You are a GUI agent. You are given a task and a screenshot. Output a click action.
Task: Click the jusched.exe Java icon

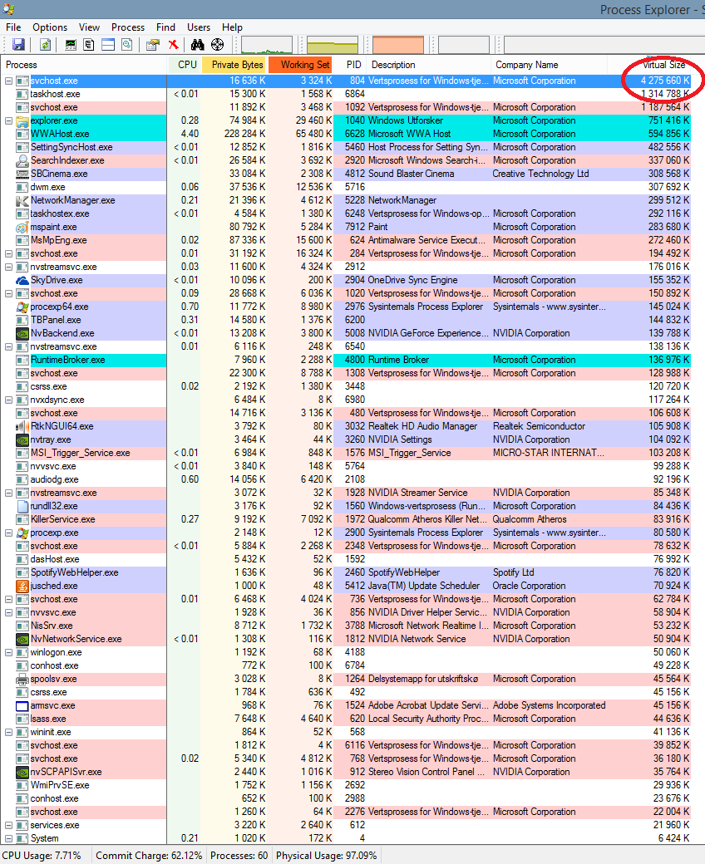click(x=22, y=586)
